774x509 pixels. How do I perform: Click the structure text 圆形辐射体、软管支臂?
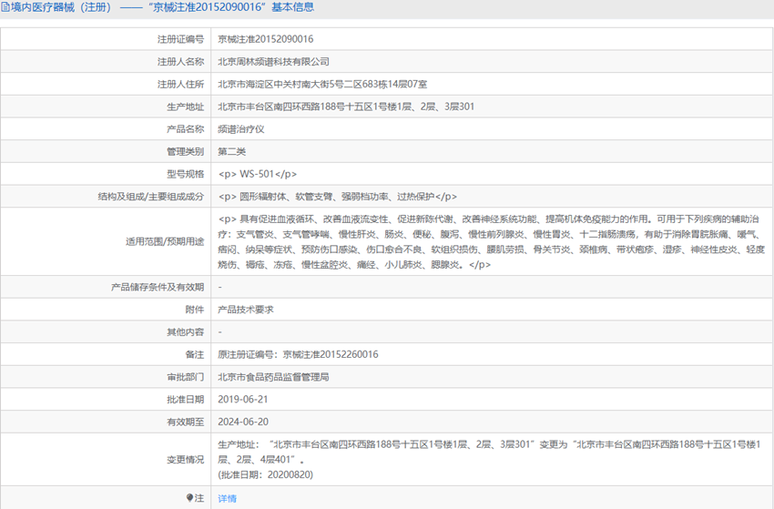click(x=286, y=197)
